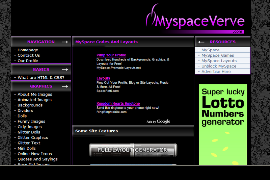Click RingRingMobile.com URL text
The height and width of the screenshot is (180, 270).
coord(112,112)
